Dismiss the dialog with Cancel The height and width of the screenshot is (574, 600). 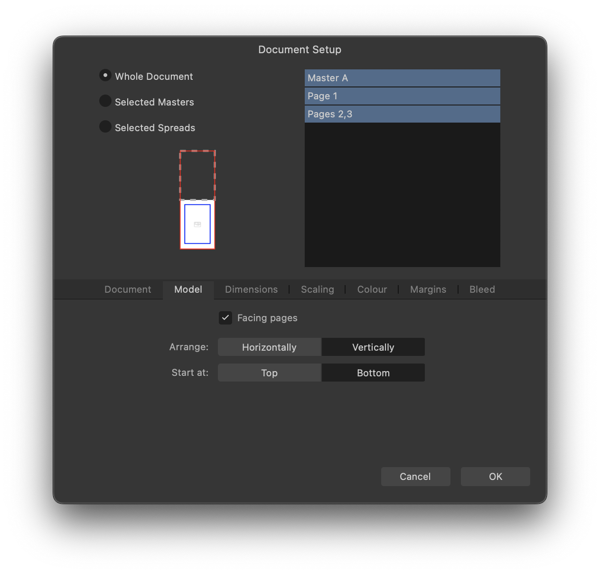[415, 476]
